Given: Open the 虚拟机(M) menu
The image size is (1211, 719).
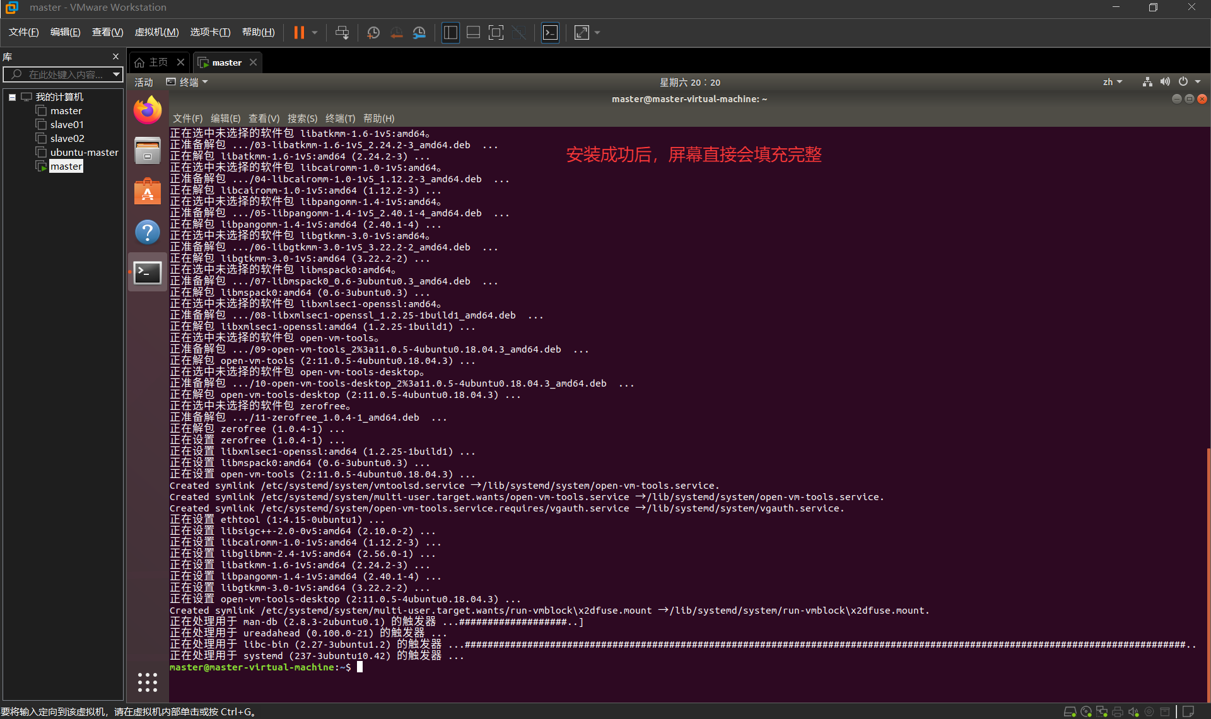Looking at the screenshot, I should [x=156, y=32].
